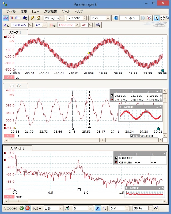Switch to spectrum mode icon

pyautogui.click(x=17, y=18)
